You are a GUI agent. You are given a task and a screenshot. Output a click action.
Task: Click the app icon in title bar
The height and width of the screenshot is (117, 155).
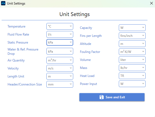pos(3,3)
